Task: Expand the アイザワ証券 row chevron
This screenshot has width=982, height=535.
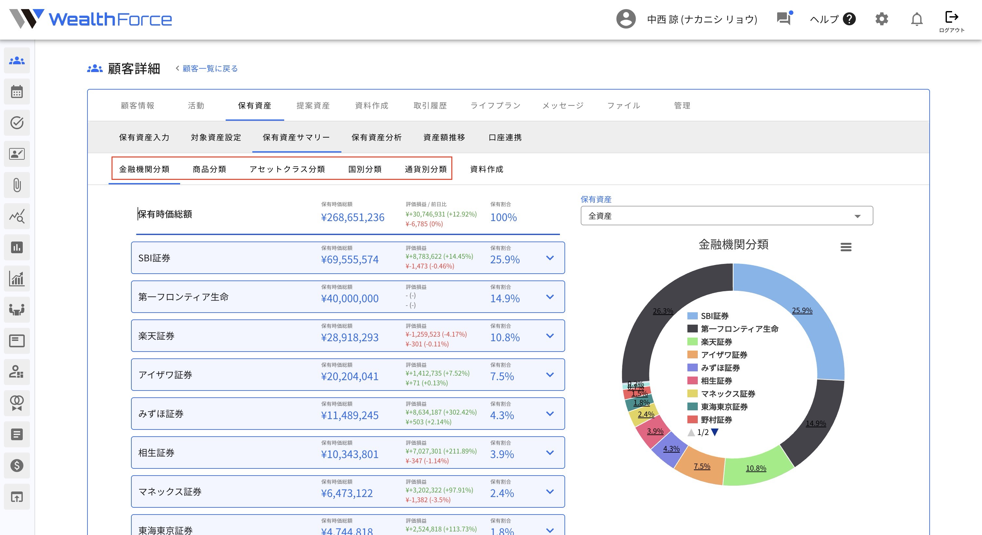Action: coord(550,375)
